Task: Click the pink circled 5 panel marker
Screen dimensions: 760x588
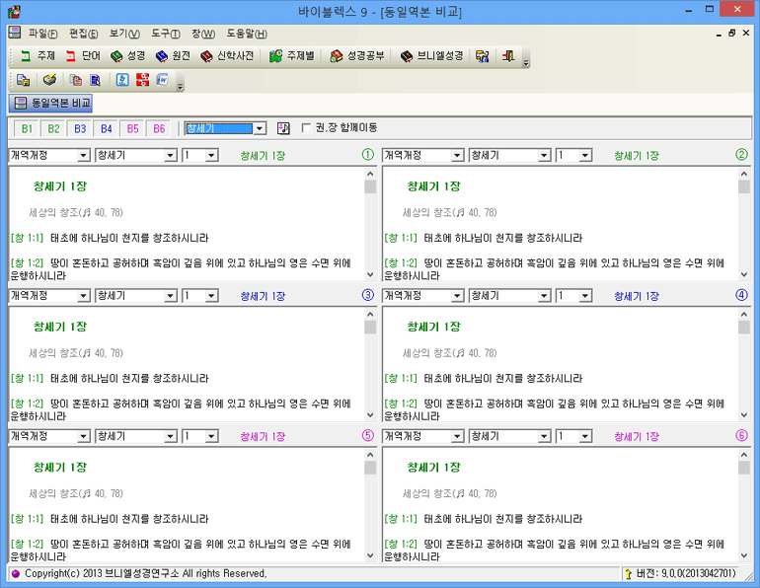Action: click(x=368, y=435)
